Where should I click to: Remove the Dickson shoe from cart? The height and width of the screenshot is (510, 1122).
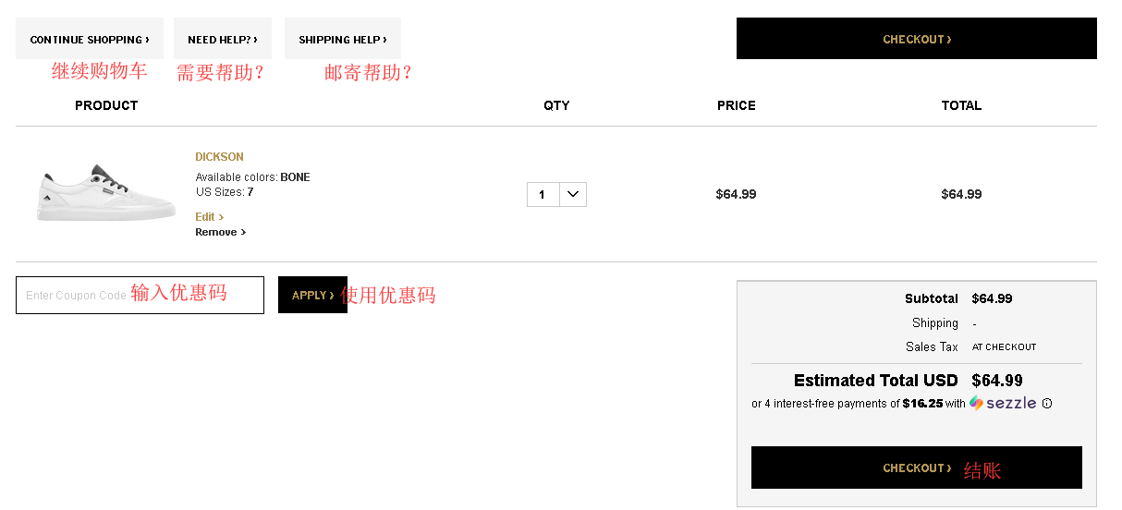(220, 233)
